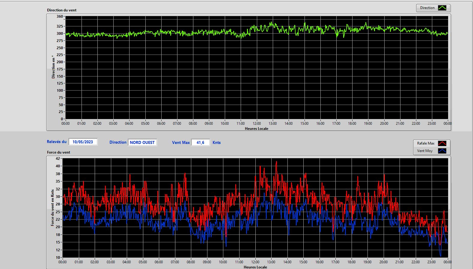Click the Rafale Max legend label
Image resolution: width=473 pixels, height=269 pixels.
[x=426, y=143]
